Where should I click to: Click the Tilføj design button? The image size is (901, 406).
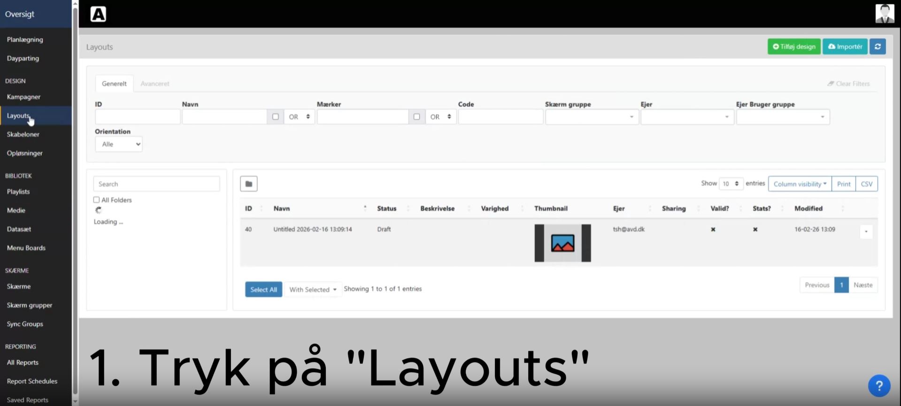794,46
